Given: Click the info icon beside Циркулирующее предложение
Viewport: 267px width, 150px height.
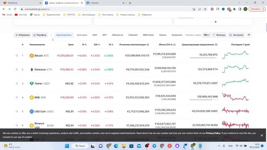Looking at the screenshot, I should click(216, 45).
